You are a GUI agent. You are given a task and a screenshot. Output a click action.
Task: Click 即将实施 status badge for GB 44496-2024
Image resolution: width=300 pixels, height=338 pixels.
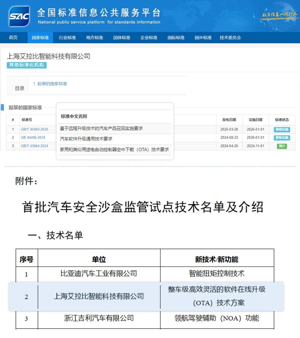click(282, 138)
